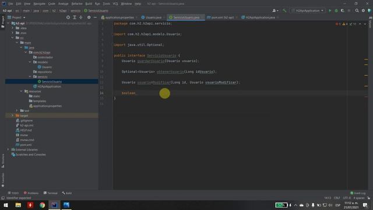Collapse the servicio package node
This screenshot has width=373, height=210.
[x=30, y=76]
